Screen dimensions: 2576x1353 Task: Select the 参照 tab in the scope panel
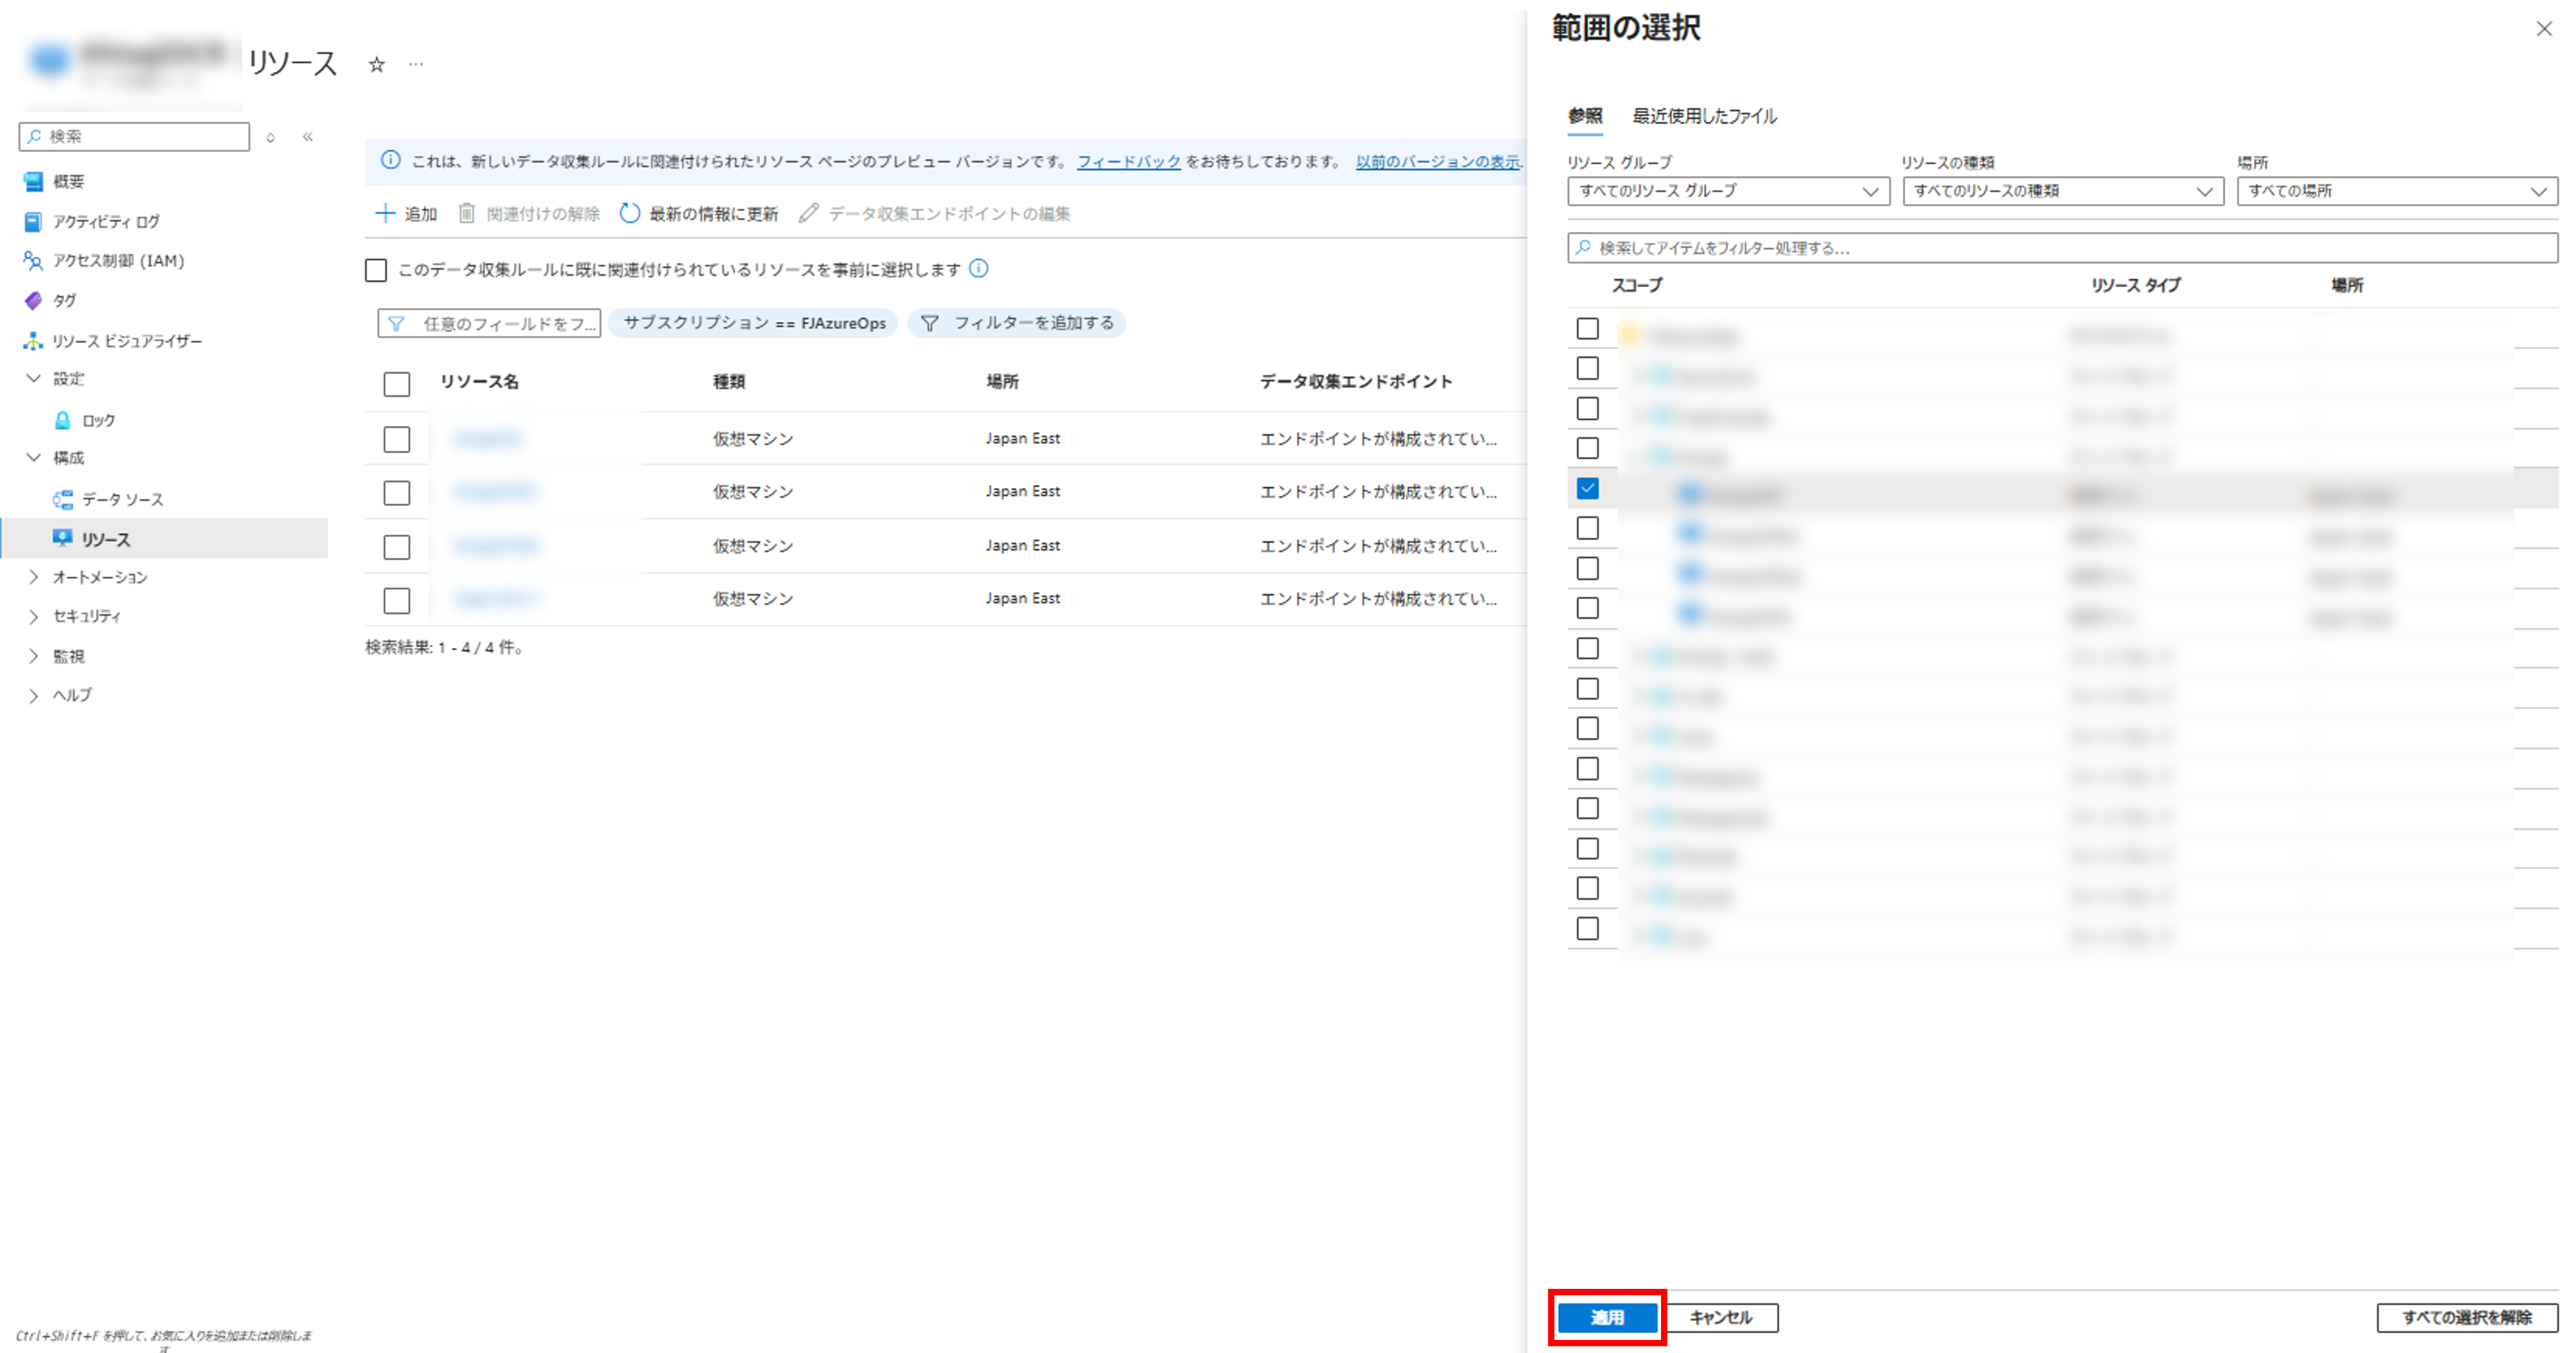coord(1585,116)
